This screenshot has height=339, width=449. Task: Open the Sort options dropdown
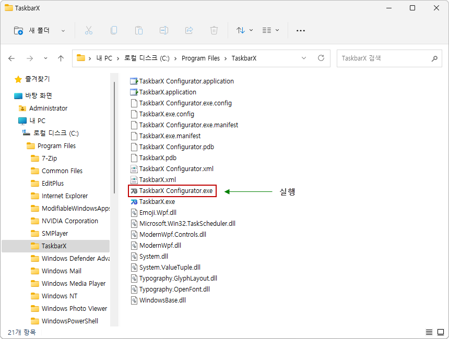(244, 30)
